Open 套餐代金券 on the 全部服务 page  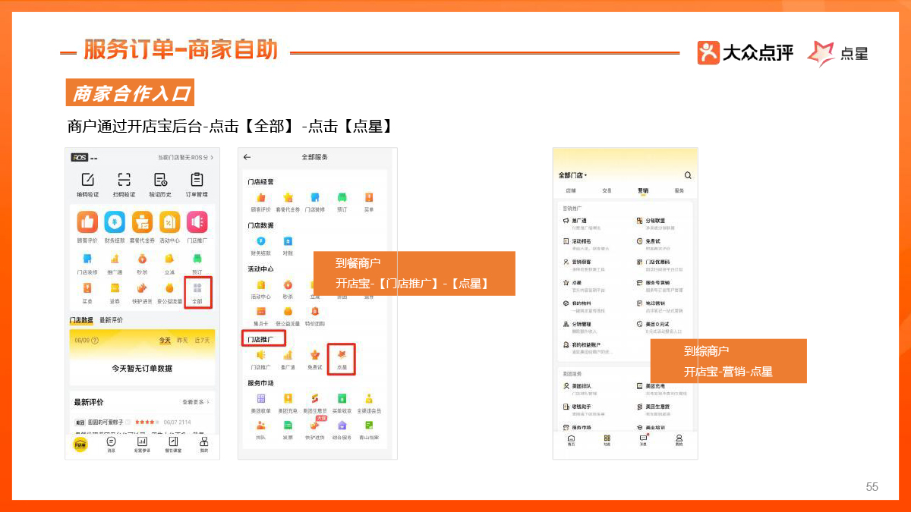click(x=288, y=202)
